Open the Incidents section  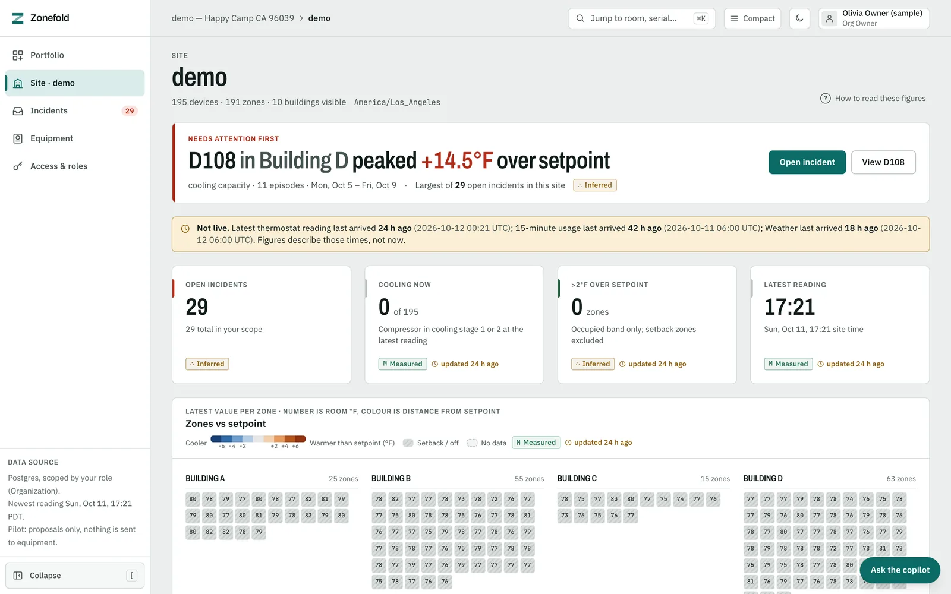[x=75, y=111]
